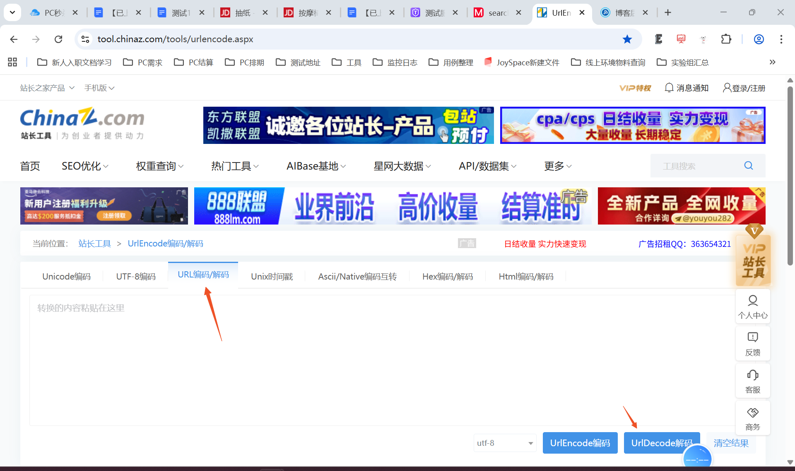Click the 清空结果 link
795x471 pixels.
(731, 443)
